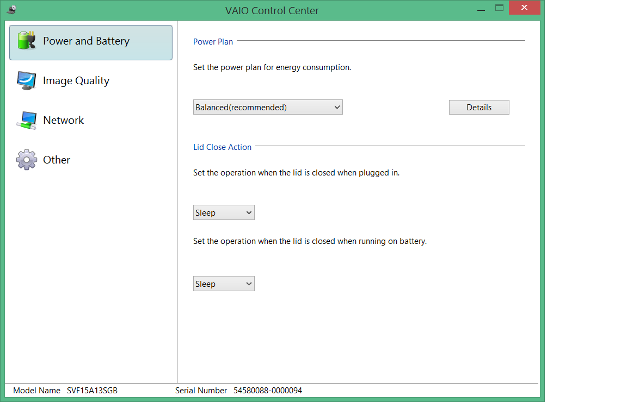Click the Other gear icon
The image size is (627, 402).
[x=26, y=160]
